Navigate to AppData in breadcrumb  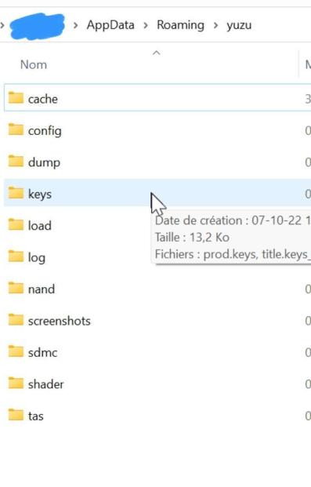click(110, 25)
